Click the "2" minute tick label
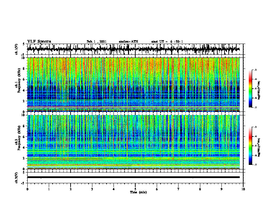The width and height of the screenshot is (274, 212). click(71, 189)
